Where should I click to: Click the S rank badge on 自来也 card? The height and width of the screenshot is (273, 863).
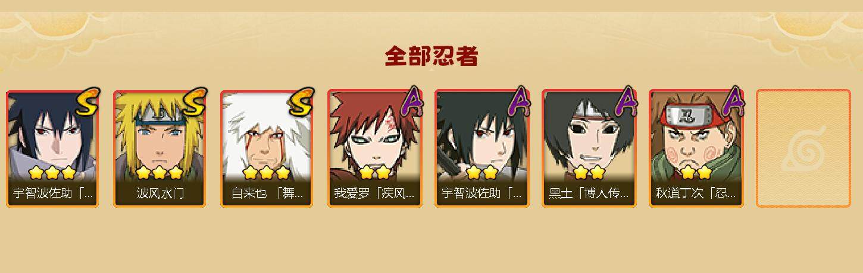click(x=301, y=103)
